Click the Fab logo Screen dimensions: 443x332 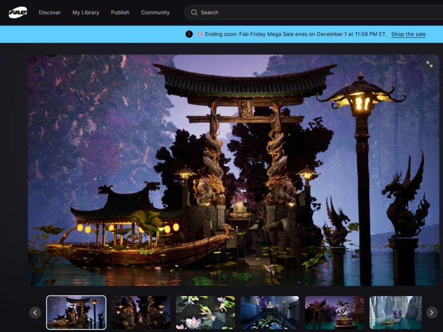(18, 12)
